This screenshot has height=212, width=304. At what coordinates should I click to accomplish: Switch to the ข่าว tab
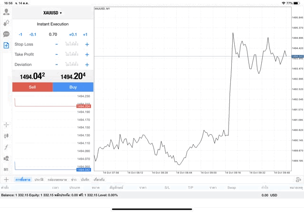[x=74, y=180]
